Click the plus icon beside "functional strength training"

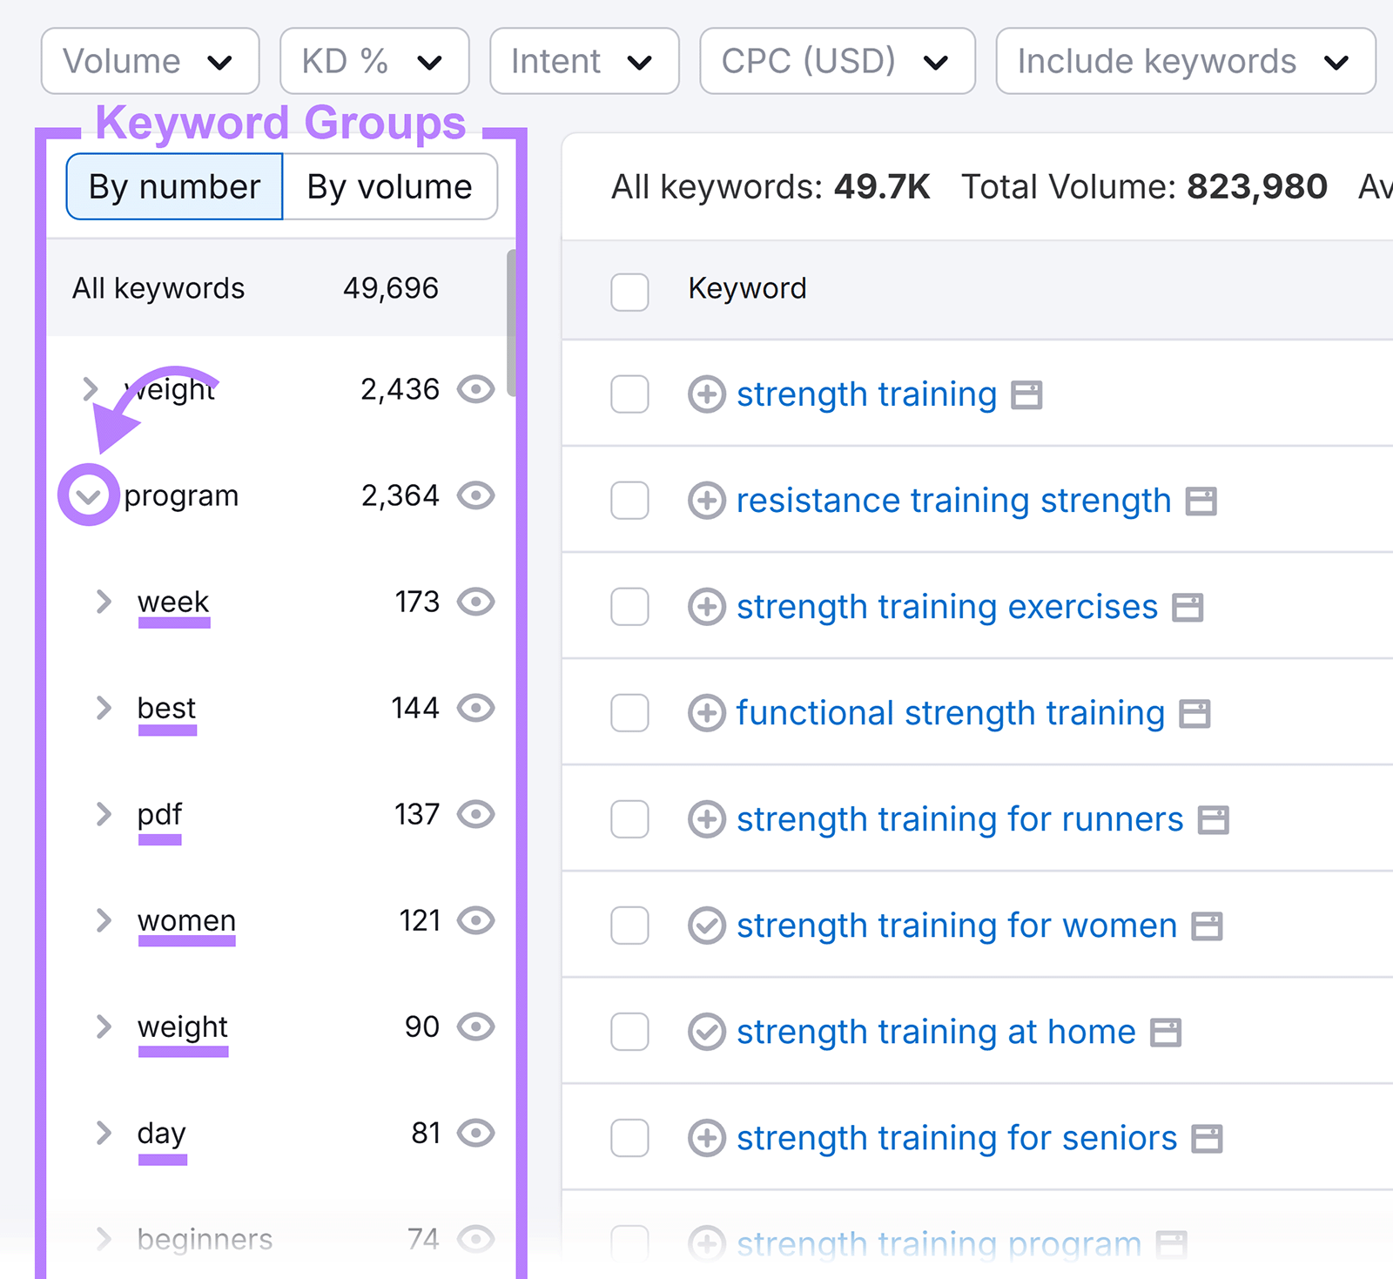(707, 713)
